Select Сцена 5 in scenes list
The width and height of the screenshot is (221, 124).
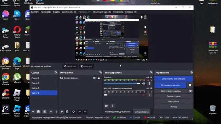tap(44, 83)
